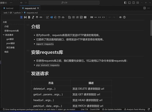Click the web breadcrumb segment
Viewport: 152px width, 112px height.
point(5,13)
